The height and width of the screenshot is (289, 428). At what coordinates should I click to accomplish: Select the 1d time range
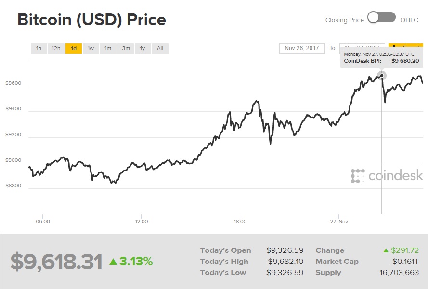point(74,48)
